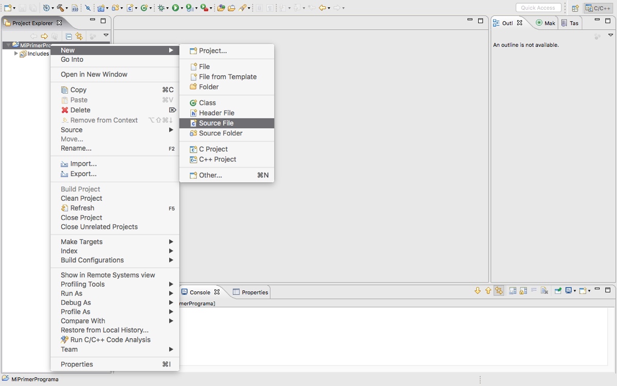Click the hammer Build icon in the toolbar
This screenshot has width=617, height=386.
click(61, 8)
